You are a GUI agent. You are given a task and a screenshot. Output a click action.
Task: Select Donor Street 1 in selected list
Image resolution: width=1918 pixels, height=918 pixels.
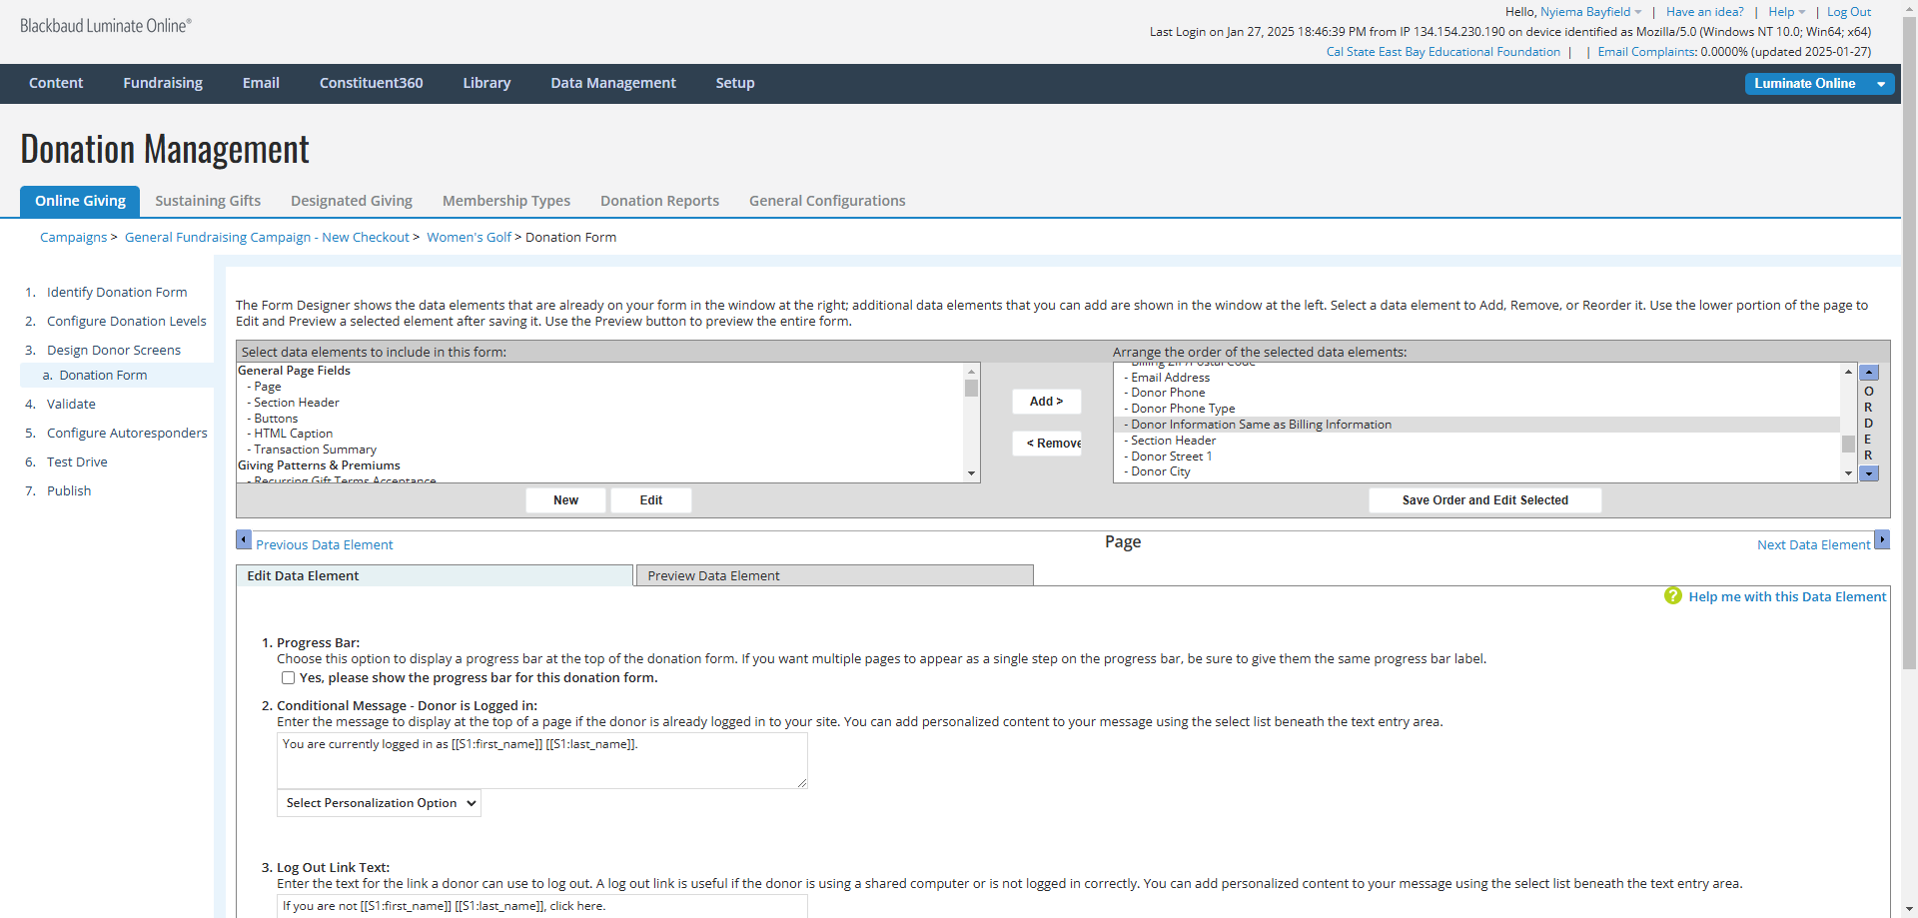click(x=1476, y=457)
